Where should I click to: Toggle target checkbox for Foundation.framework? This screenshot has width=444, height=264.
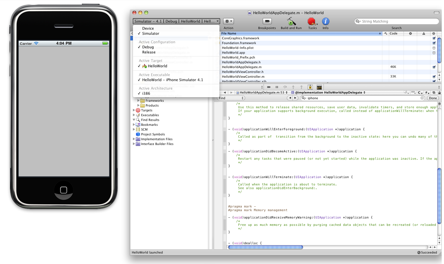click(x=434, y=43)
